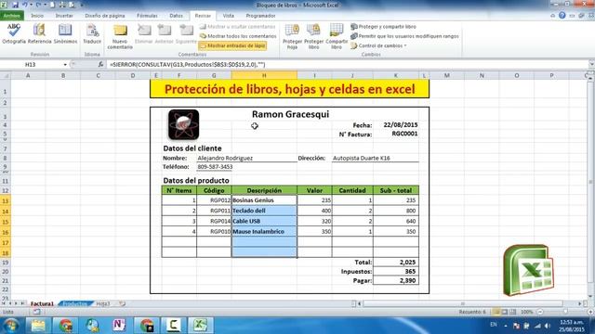Toggle Mostrar entradas de lápiz
The image size is (595, 334).
(232, 45)
